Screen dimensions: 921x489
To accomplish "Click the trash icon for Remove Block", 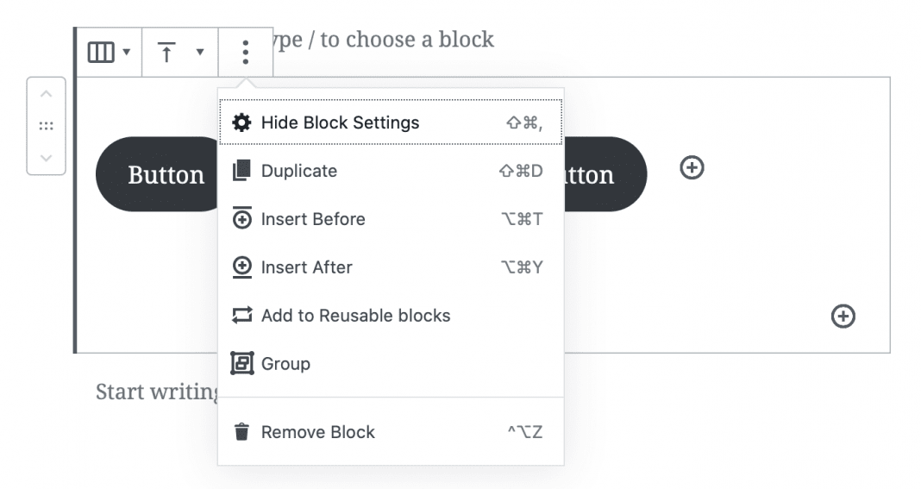I will [242, 432].
